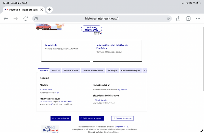Go back with the browser back arrow
Image resolution: width=204 pixels, height=133 pixels.
click(x=6, y=18)
